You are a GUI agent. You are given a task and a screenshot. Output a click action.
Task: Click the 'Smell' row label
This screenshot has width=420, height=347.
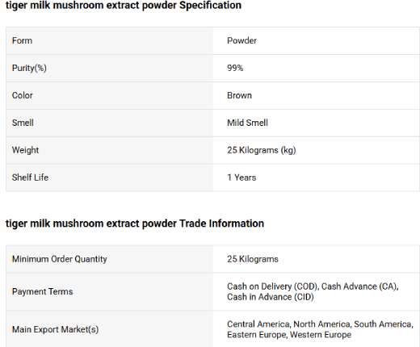[23, 123]
